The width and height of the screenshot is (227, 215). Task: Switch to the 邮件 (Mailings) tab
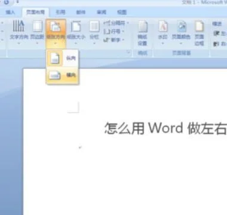click(81, 12)
